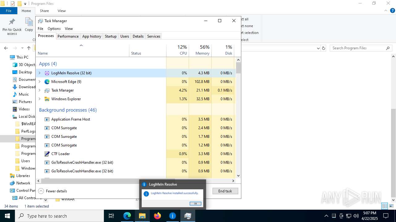This screenshot has width=396, height=222.
Task: Switch to the Startup tab
Action: 110,36
